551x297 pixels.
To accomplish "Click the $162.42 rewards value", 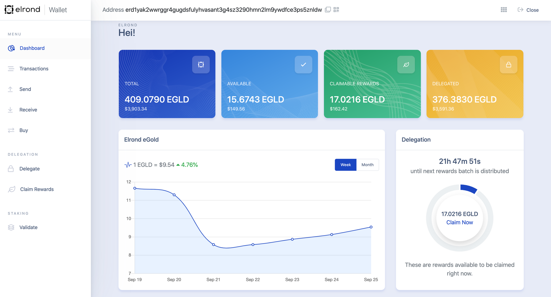I will click(339, 109).
